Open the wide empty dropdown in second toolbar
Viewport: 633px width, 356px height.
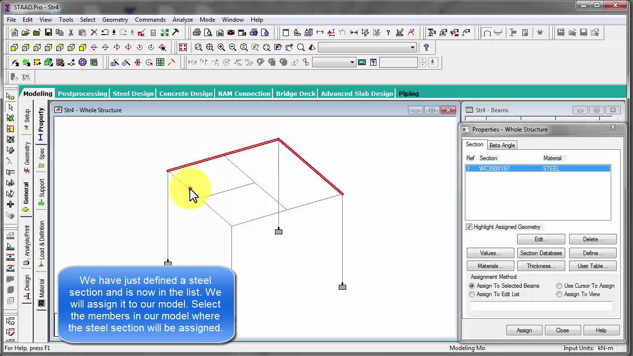click(367, 47)
